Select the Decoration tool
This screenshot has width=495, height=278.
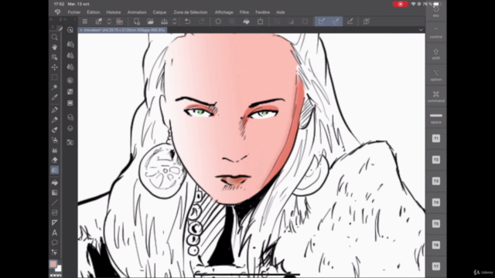coord(55,150)
